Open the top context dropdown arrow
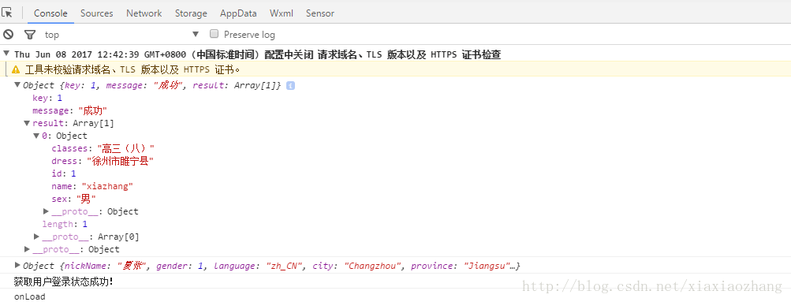Image resolution: width=791 pixels, height=302 pixels. [196, 34]
